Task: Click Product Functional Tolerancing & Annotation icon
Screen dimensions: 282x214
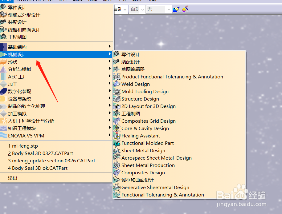Action: point(117,77)
